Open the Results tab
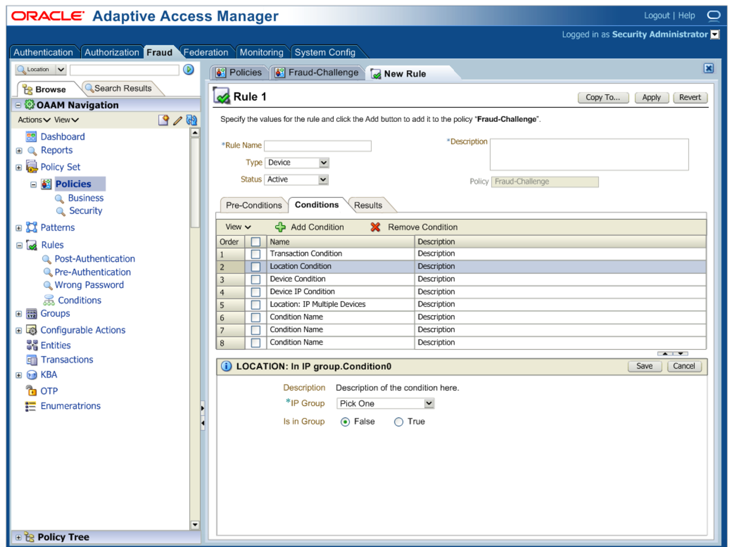Screen dimensions: 730x547 (368, 205)
